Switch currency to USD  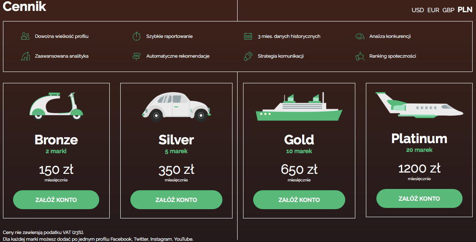418,10
